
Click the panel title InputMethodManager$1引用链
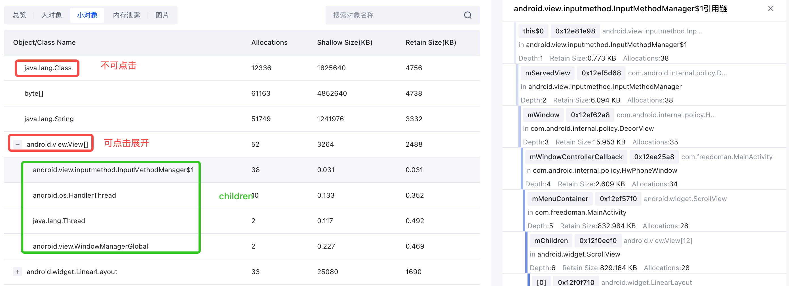[620, 8]
